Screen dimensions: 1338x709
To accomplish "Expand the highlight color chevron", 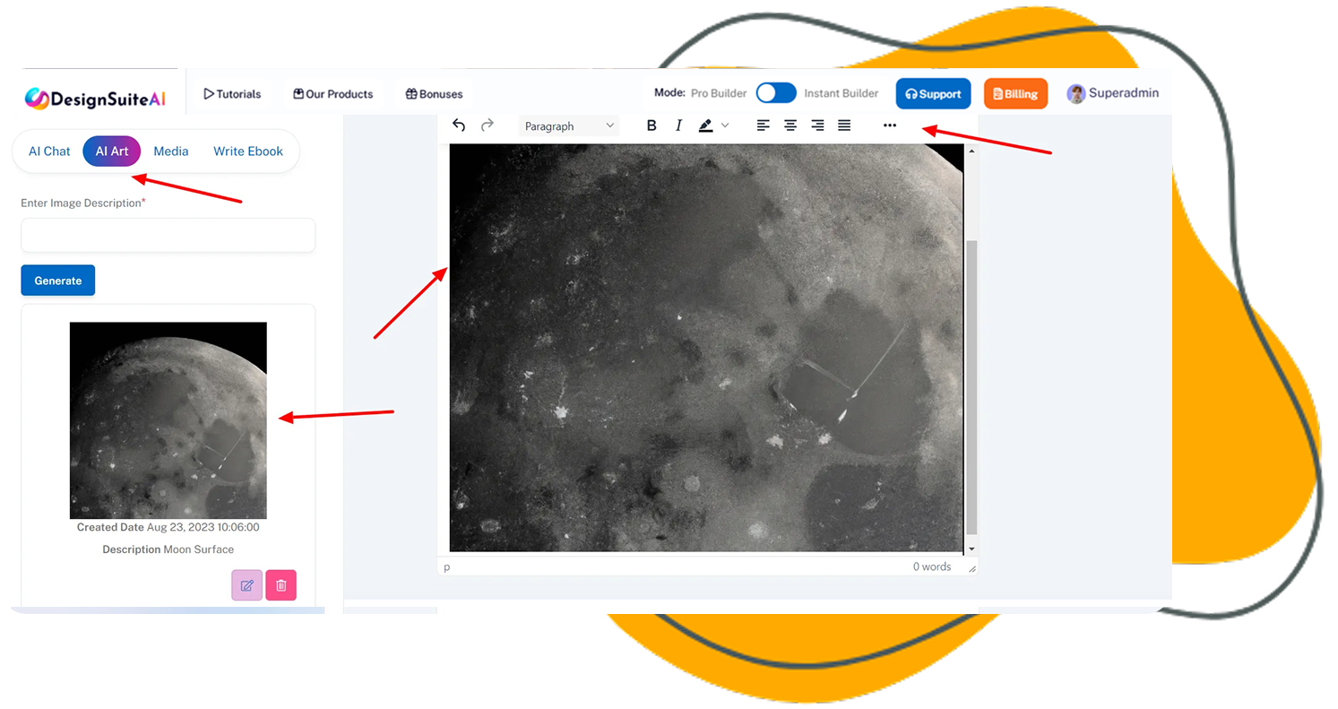I will pyautogui.click(x=725, y=125).
